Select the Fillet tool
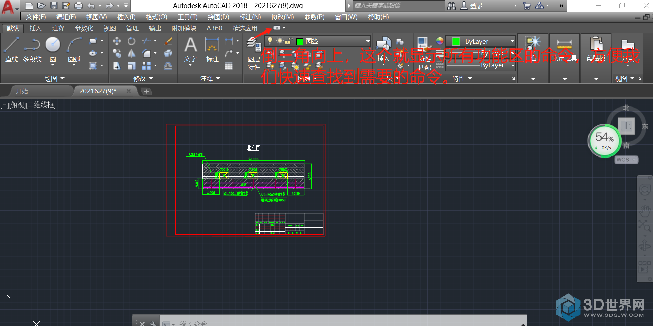This screenshot has height=326, width=653. point(147,53)
